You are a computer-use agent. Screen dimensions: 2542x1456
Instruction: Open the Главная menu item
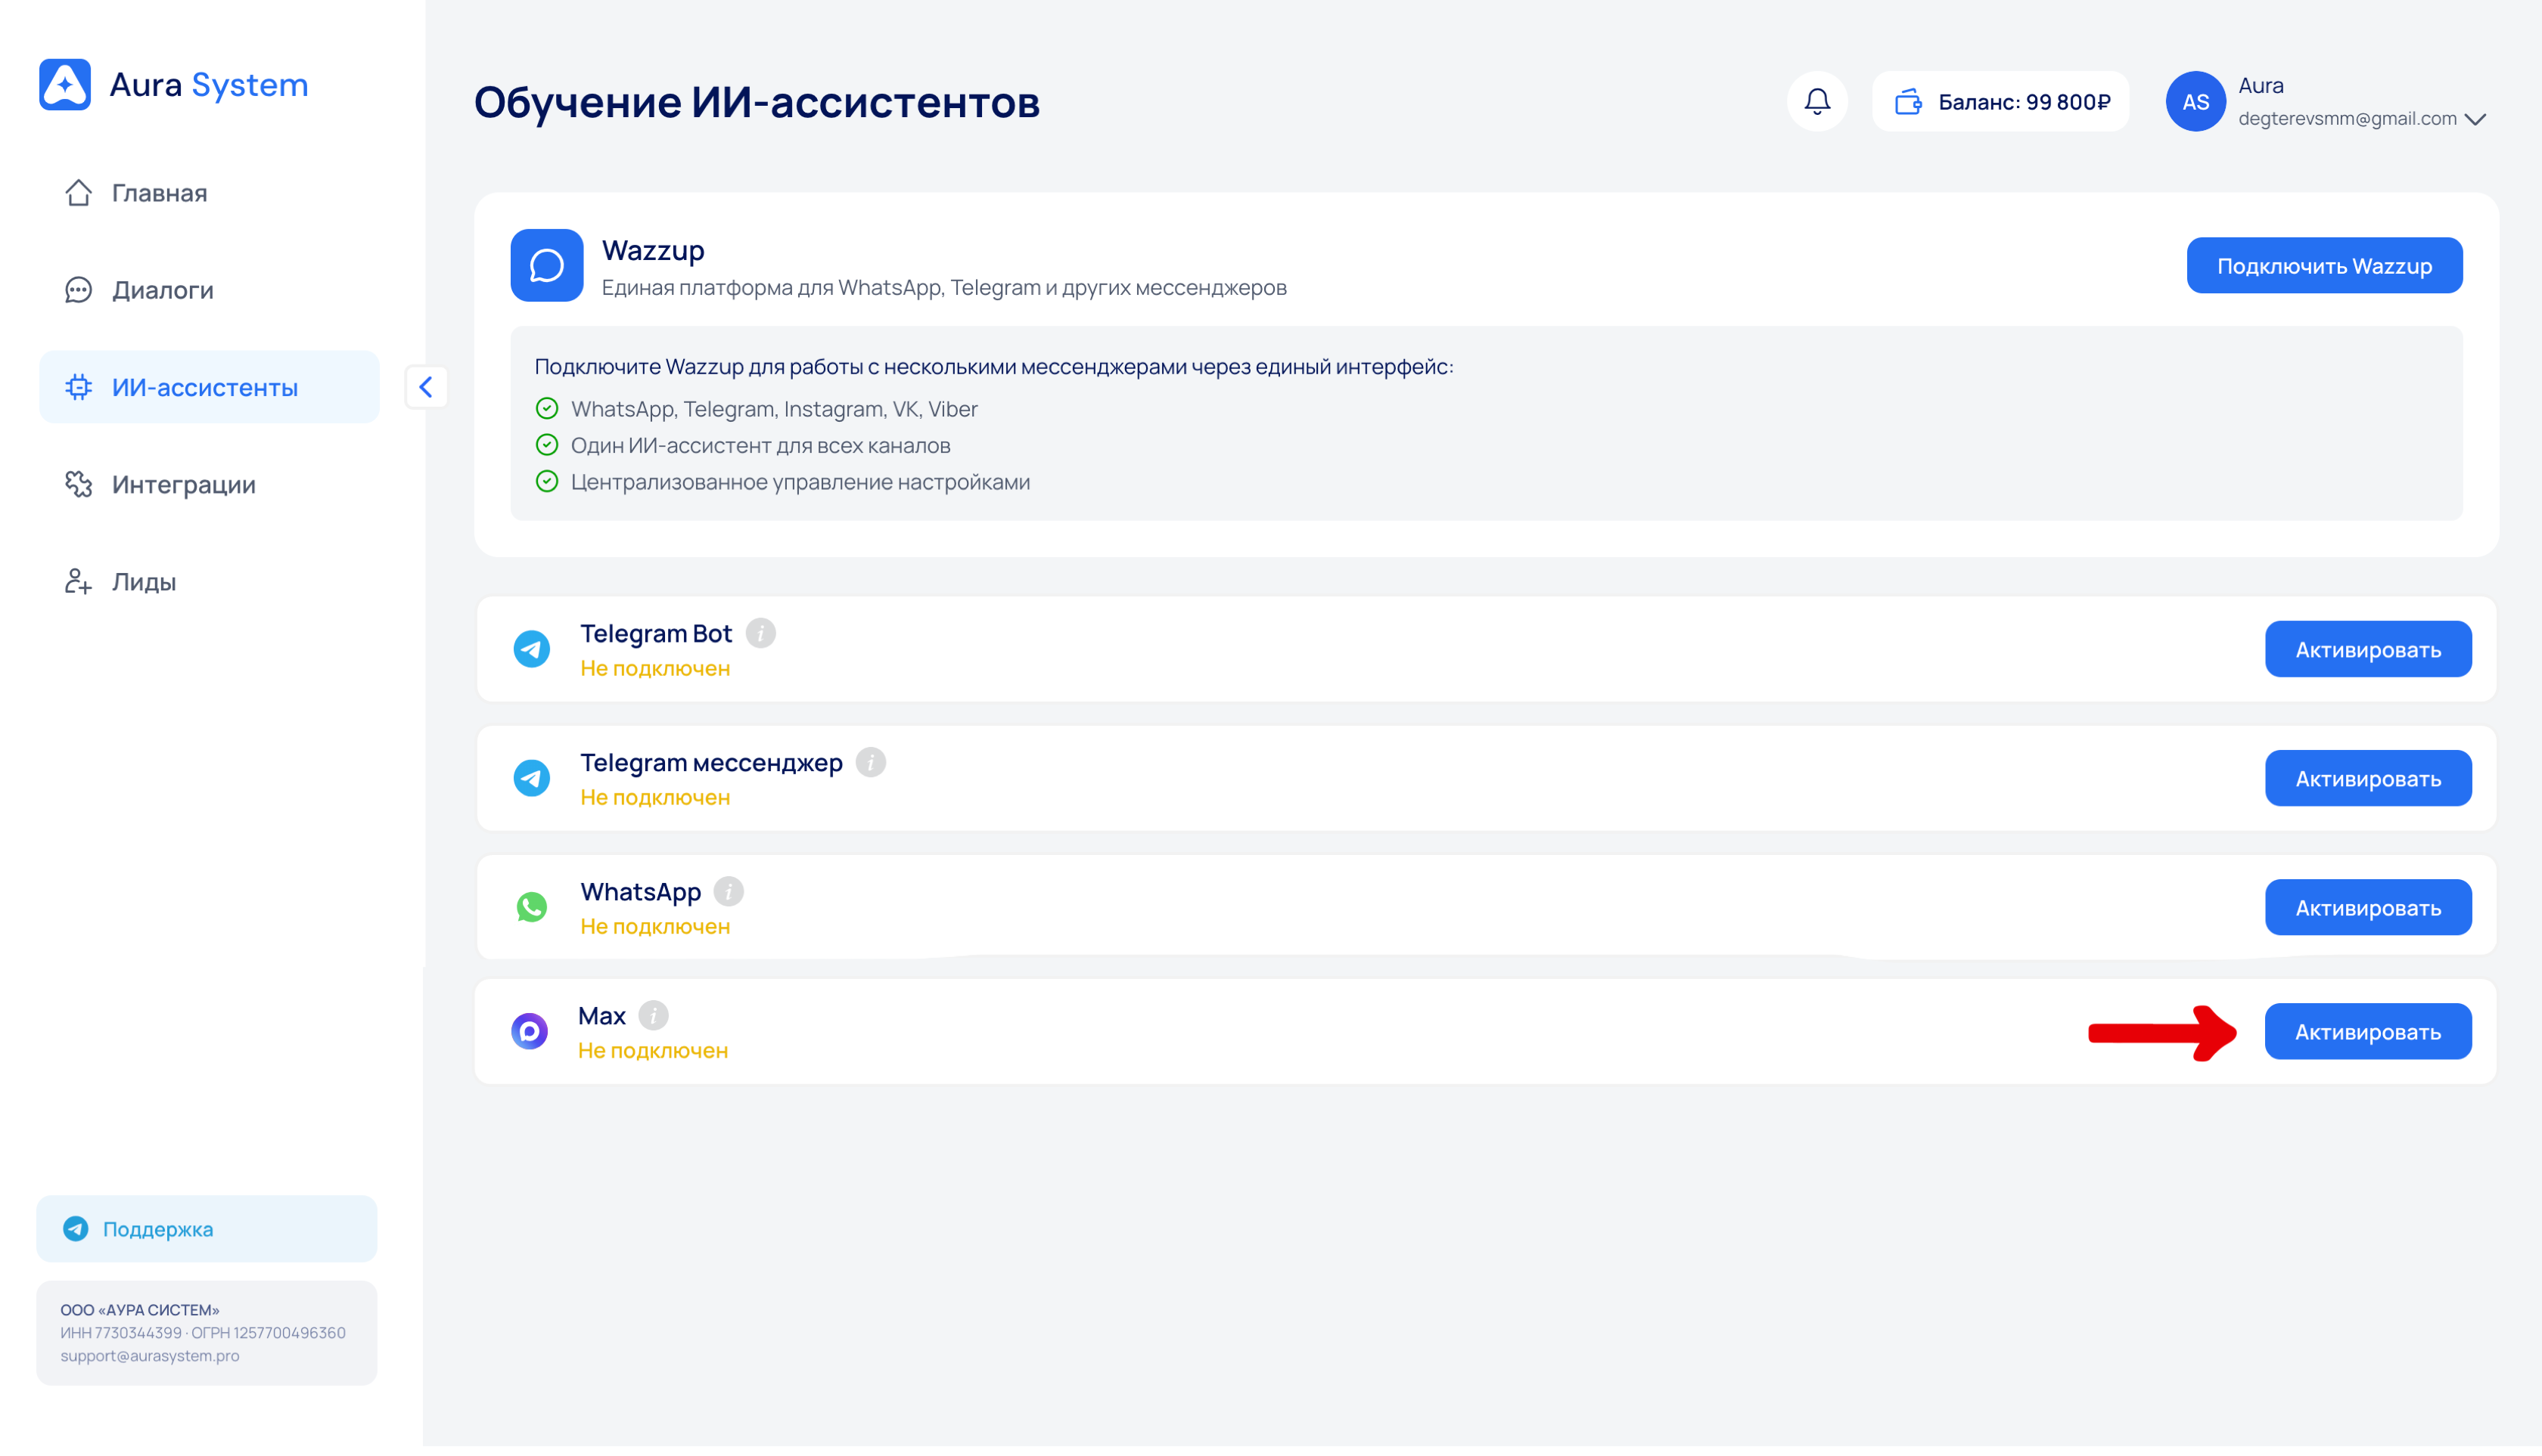(159, 192)
